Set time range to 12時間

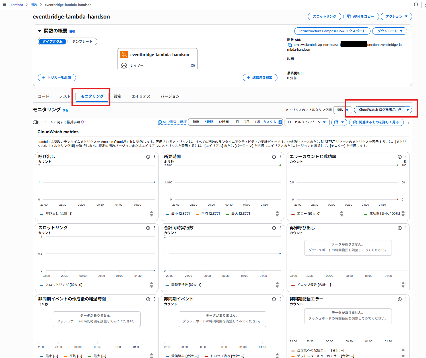(223, 122)
